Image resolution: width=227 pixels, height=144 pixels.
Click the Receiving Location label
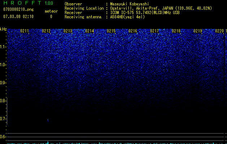84,8
